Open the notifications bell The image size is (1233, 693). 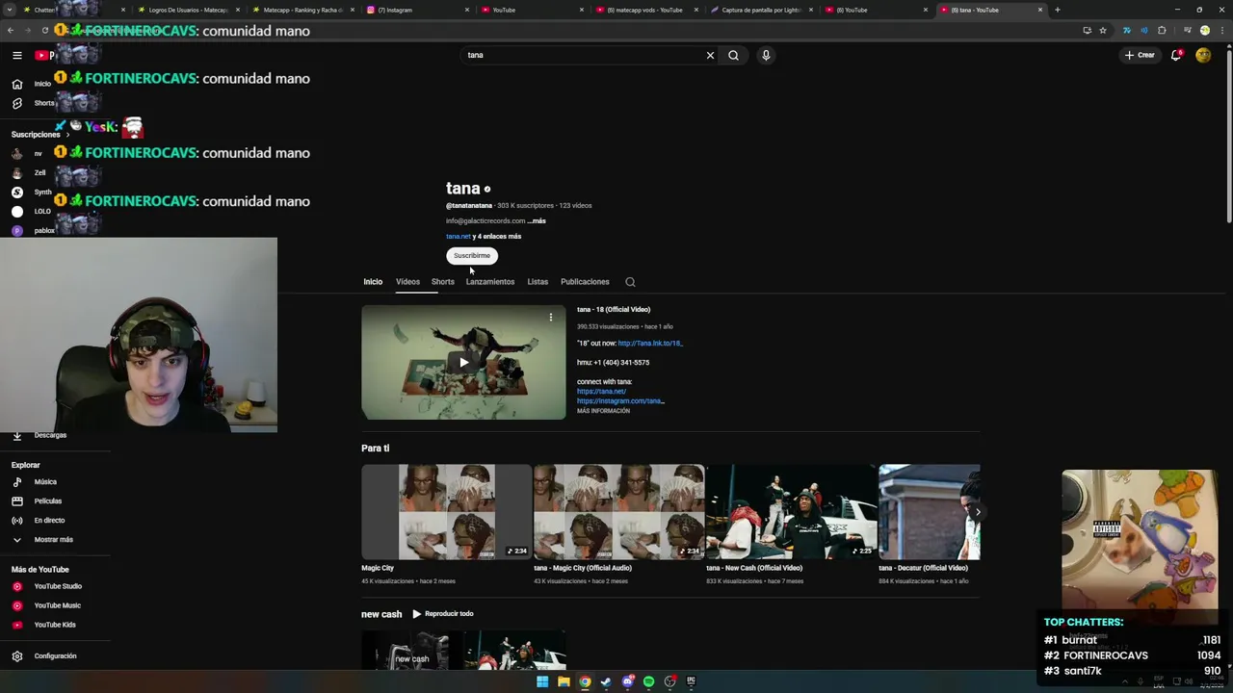tap(1176, 55)
